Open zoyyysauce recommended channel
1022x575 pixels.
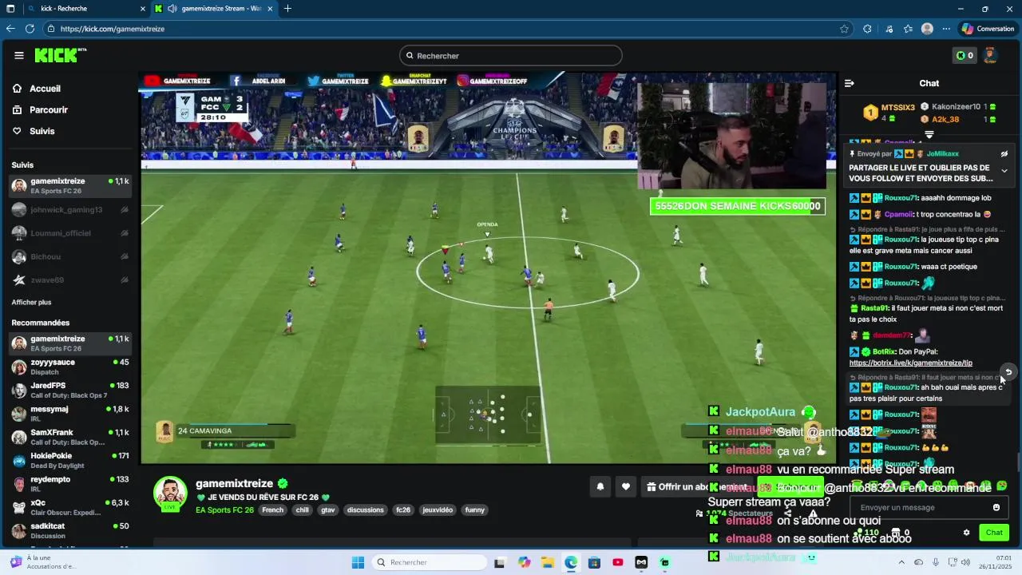[70, 367]
